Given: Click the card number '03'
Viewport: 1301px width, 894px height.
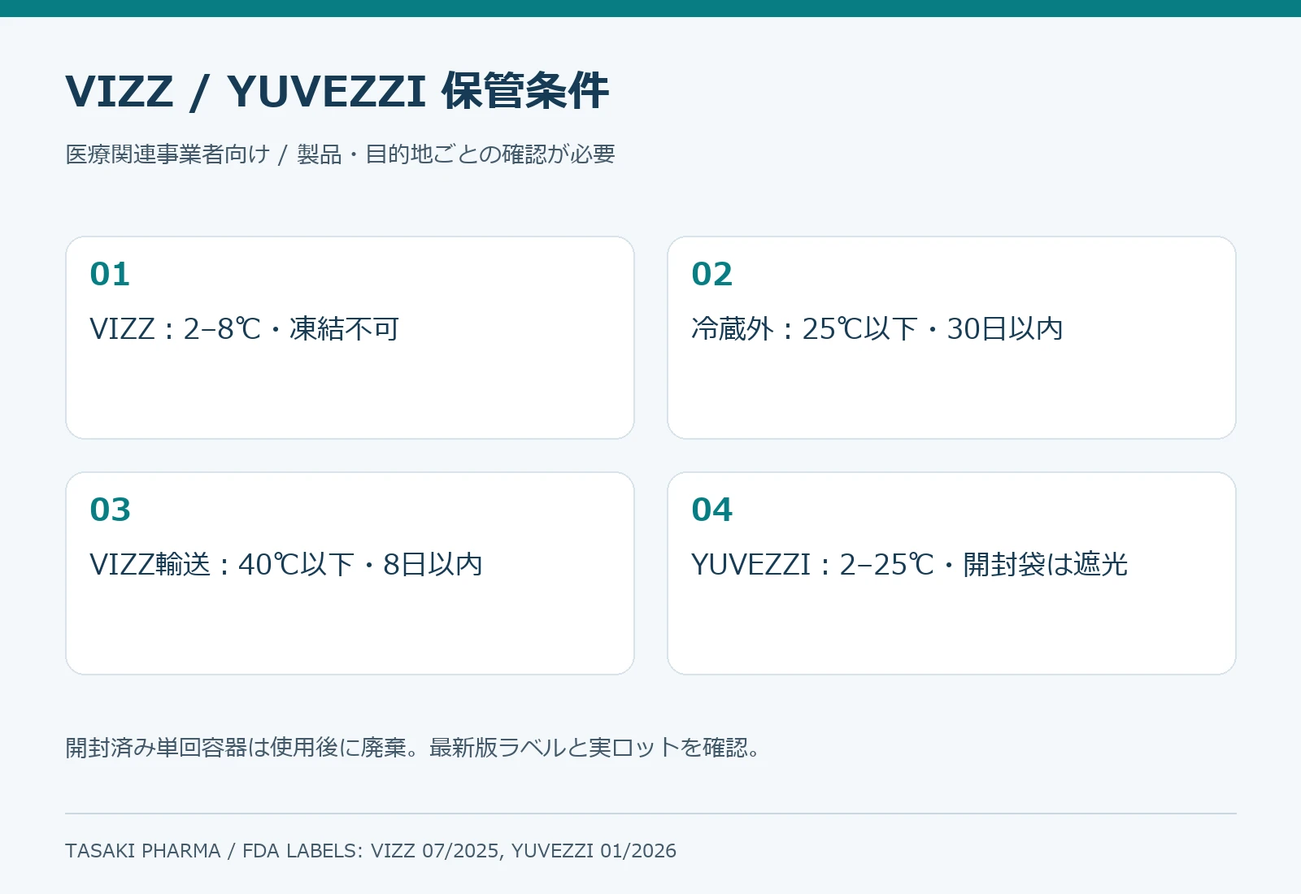Looking at the screenshot, I should point(110,510).
